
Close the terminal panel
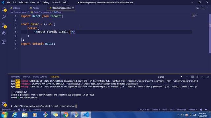pyautogui.click(x=208, y=77)
